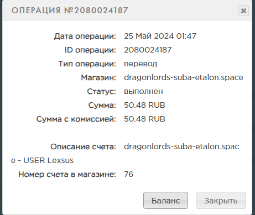Click the ID операции value 2080024187
Viewport: 255px width, 215px height.
click(x=148, y=50)
